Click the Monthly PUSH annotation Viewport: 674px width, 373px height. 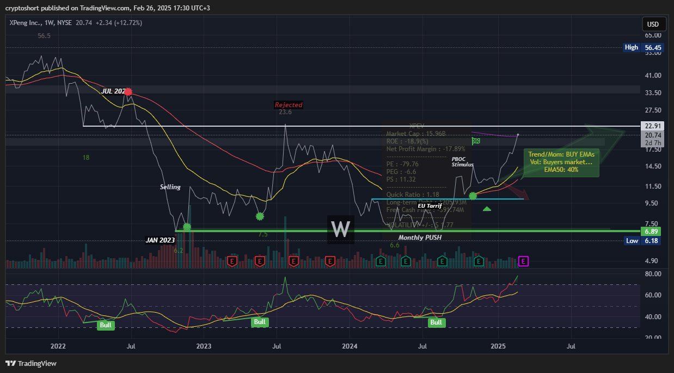pyautogui.click(x=420, y=238)
